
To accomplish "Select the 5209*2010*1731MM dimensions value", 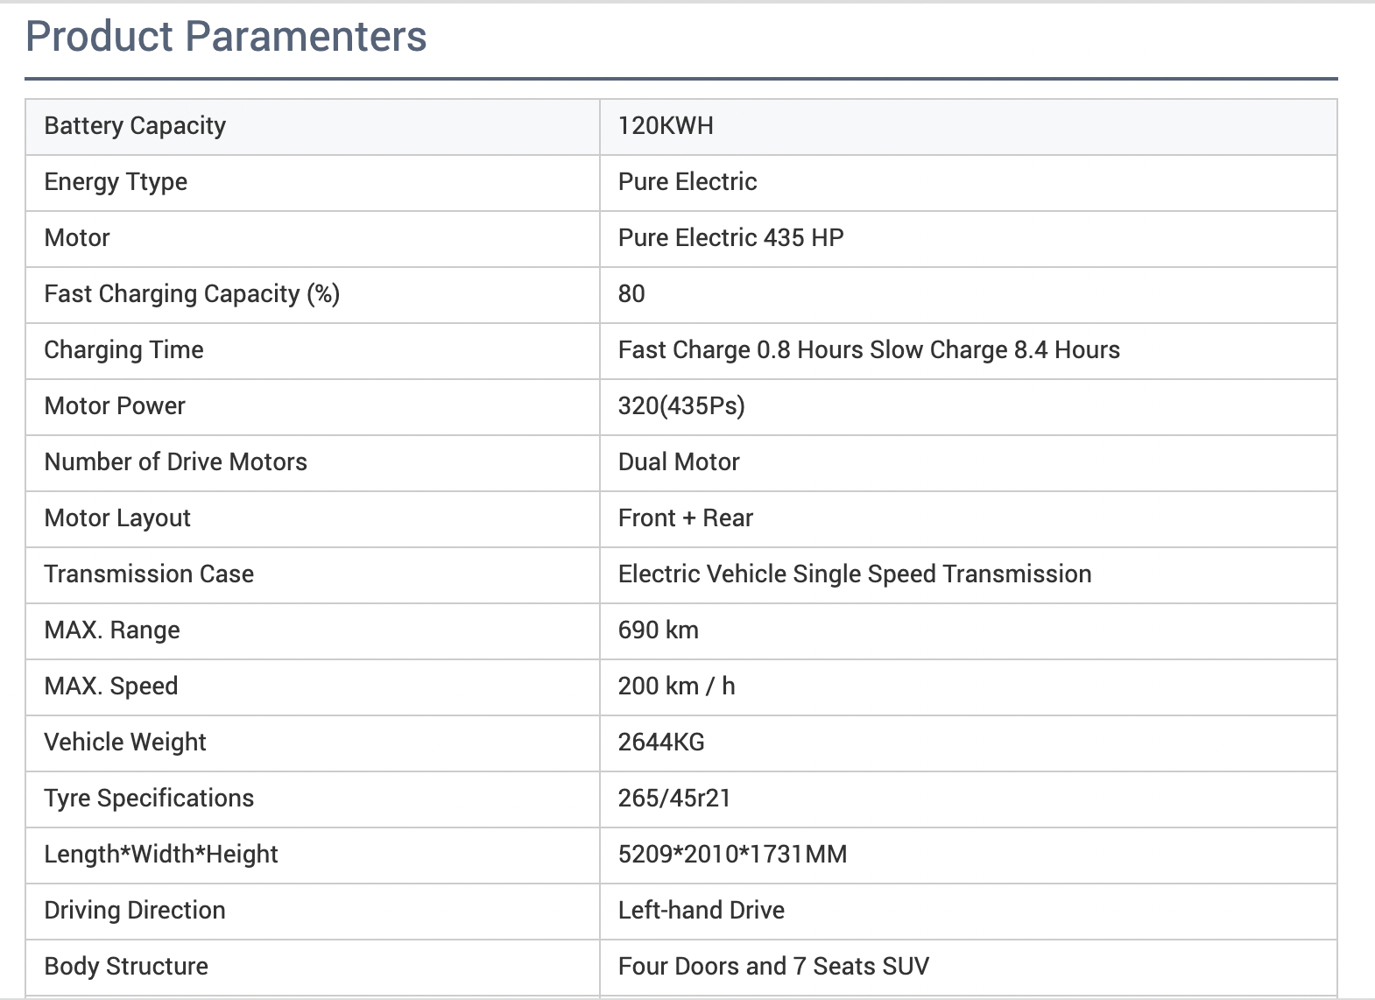I will pos(732,855).
